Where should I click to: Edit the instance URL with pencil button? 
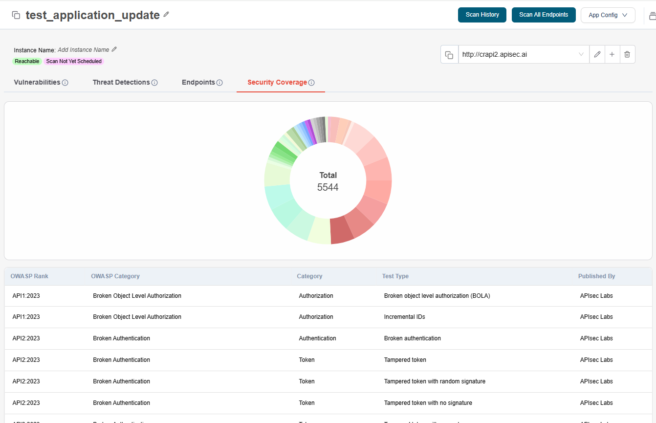(597, 55)
